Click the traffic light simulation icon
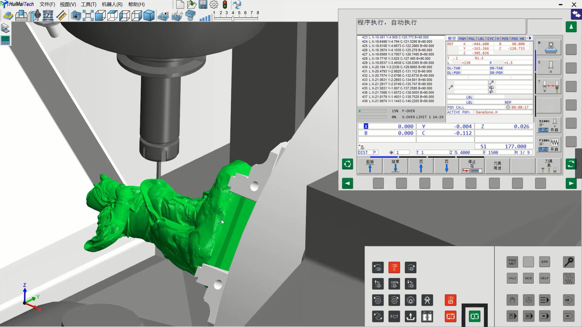This screenshot has height=327, width=582. (225, 5)
